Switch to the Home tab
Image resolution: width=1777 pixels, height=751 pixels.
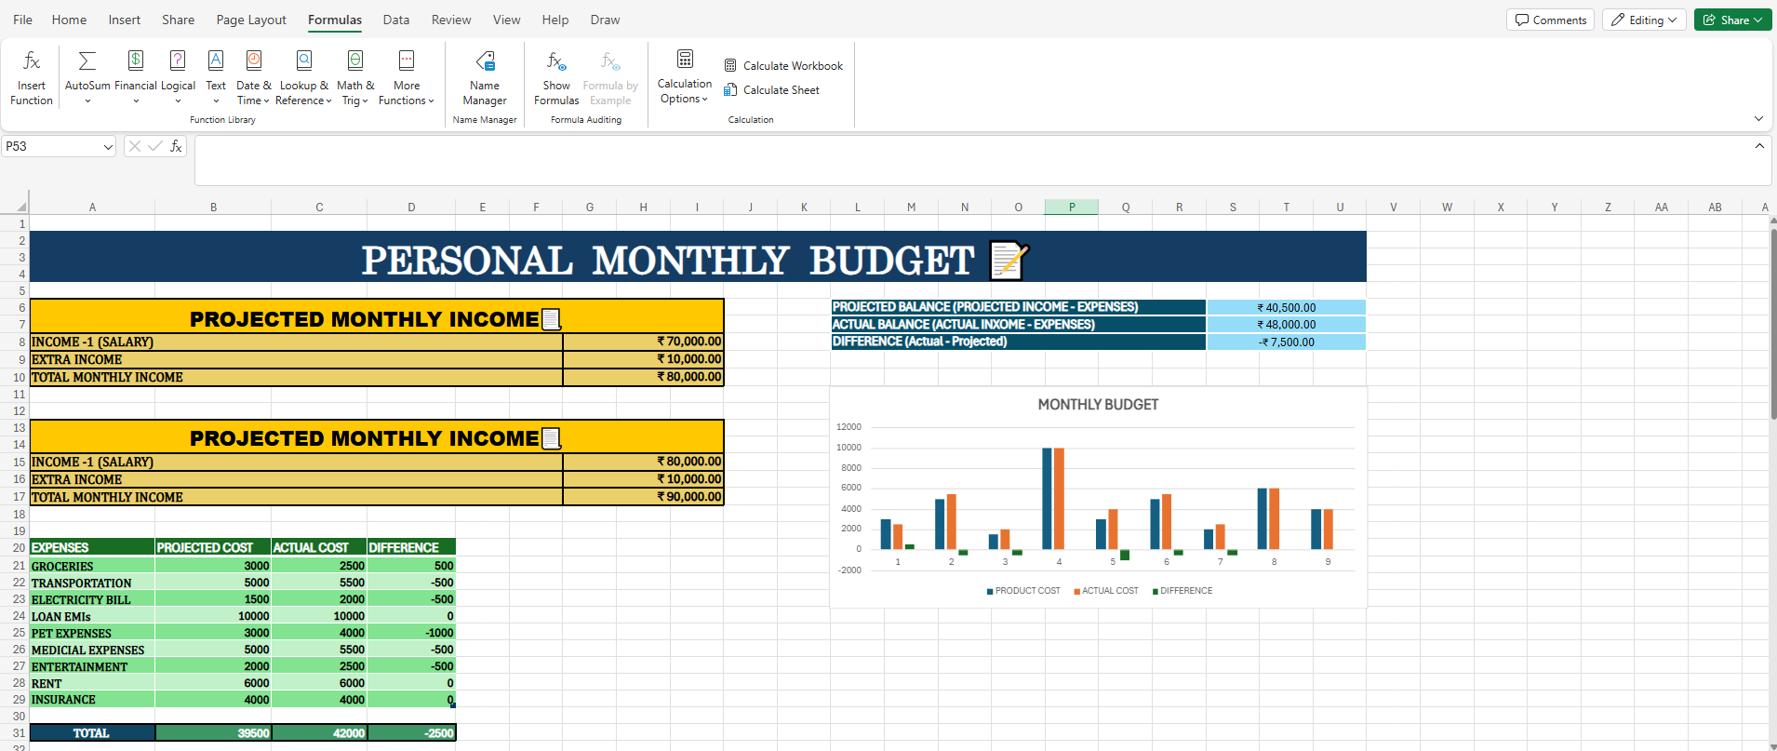[x=69, y=20]
